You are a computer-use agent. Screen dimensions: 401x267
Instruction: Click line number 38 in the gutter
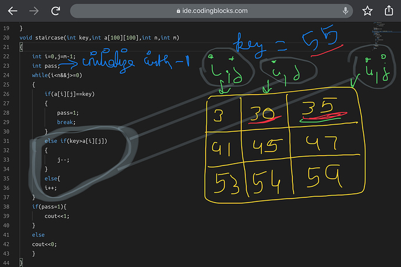point(6,207)
